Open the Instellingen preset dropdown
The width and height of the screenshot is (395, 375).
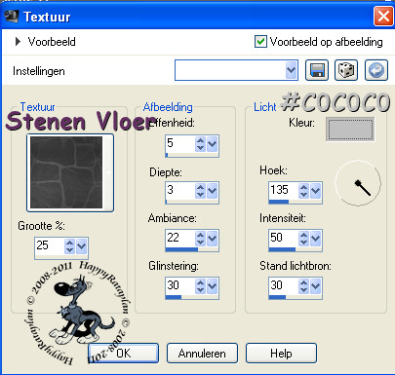coord(291,70)
